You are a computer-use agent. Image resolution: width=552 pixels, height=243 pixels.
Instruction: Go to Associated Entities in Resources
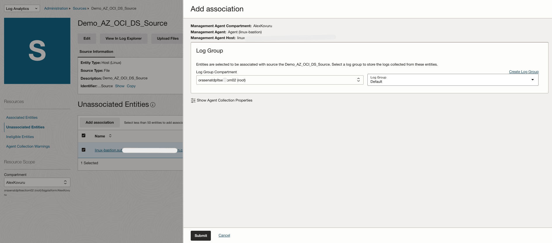coord(22,118)
